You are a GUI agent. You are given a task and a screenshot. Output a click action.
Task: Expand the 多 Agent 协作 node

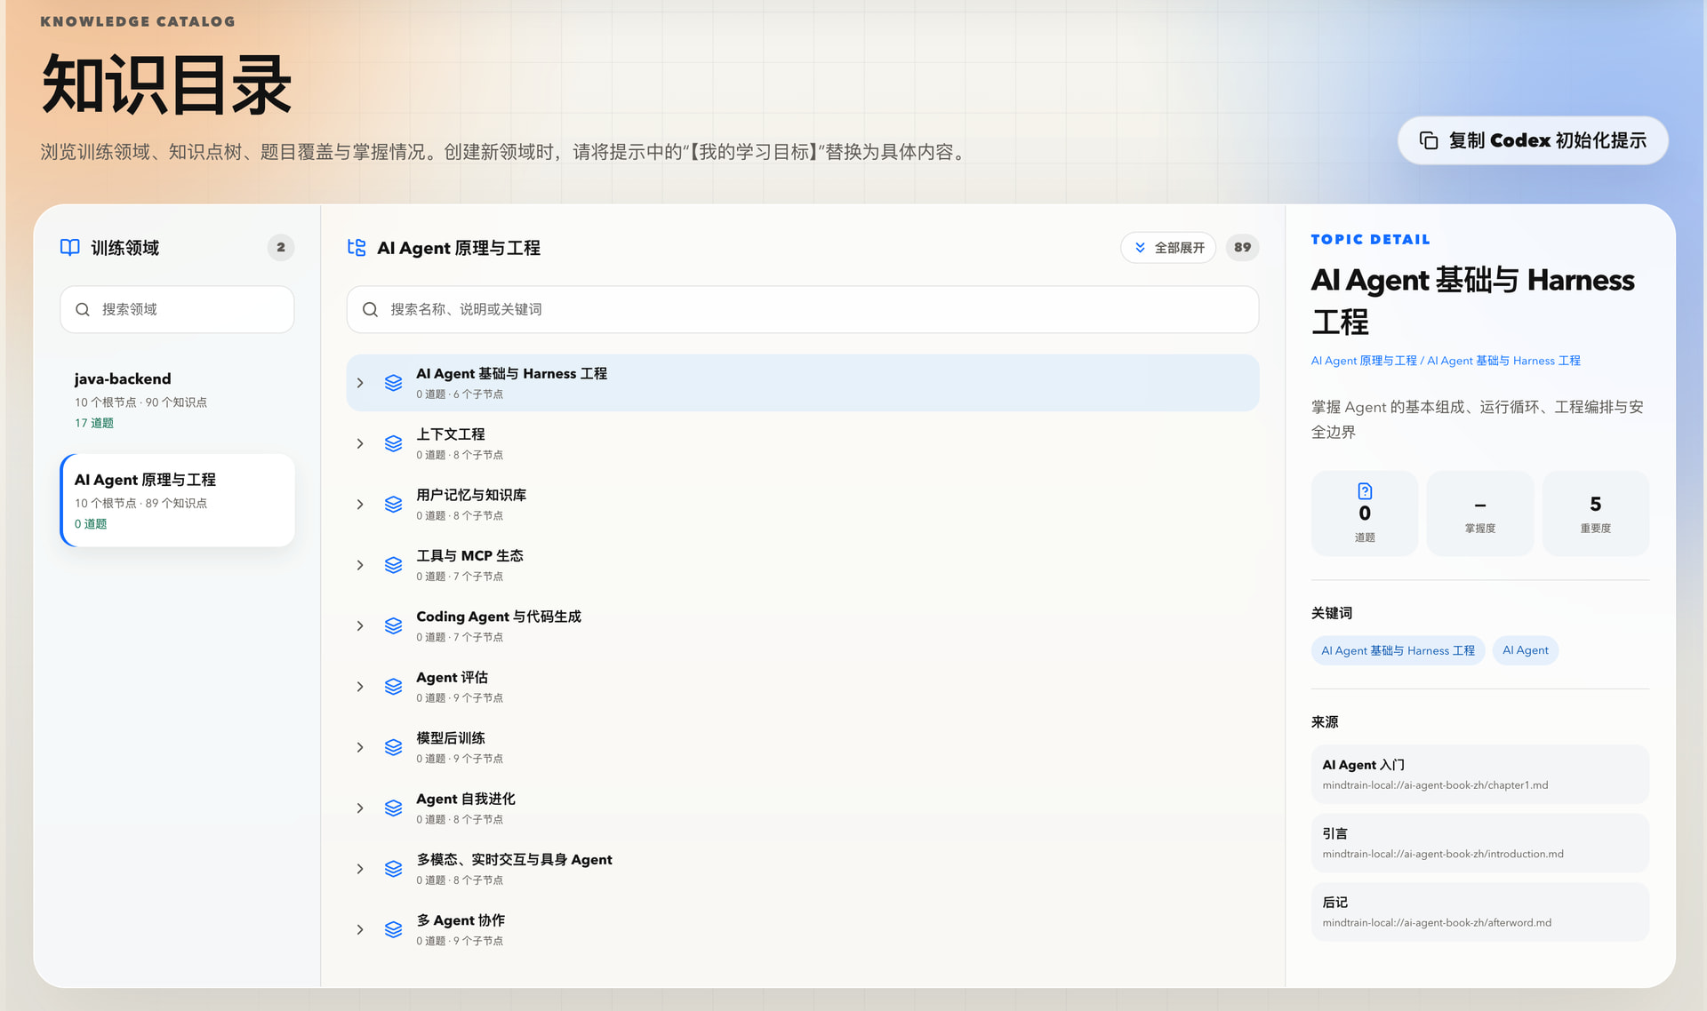tap(360, 929)
